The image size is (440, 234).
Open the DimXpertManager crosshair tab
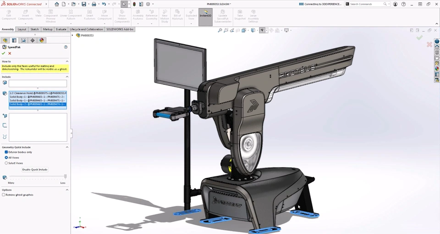(33, 40)
